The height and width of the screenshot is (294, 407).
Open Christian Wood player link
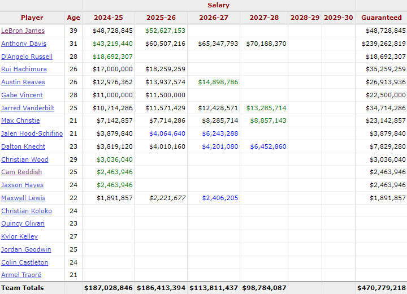coord(25,159)
